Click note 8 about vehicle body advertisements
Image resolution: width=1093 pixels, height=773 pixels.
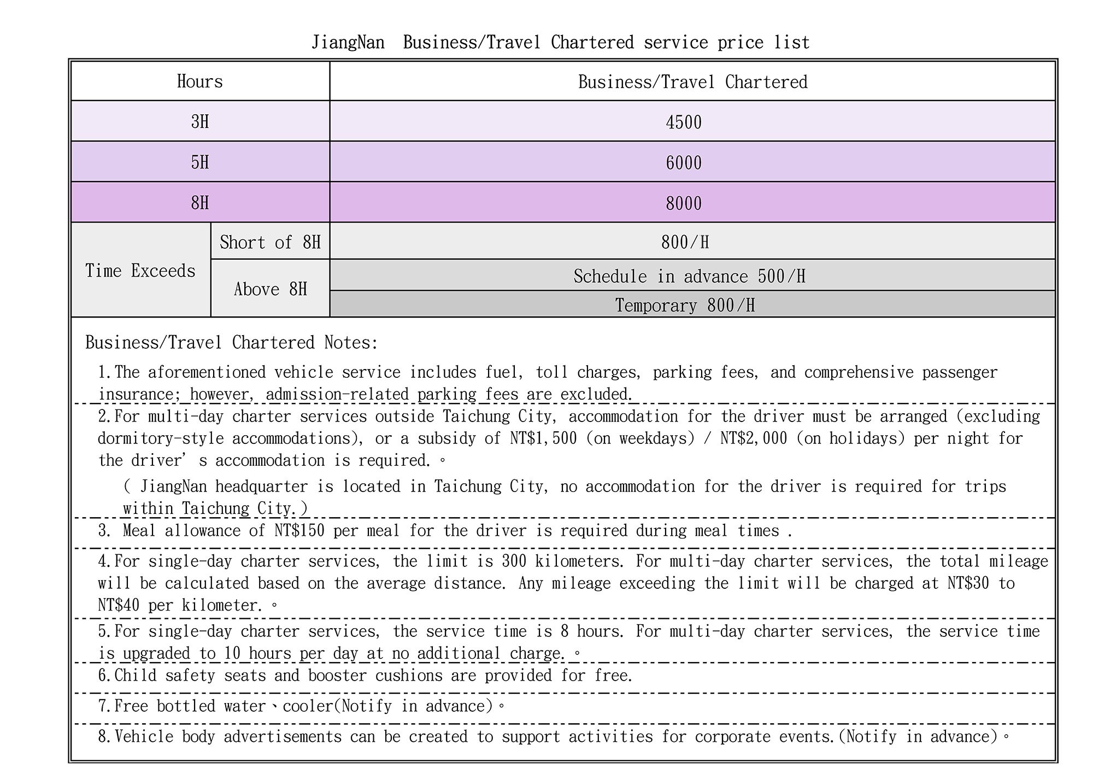click(x=554, y=736)
